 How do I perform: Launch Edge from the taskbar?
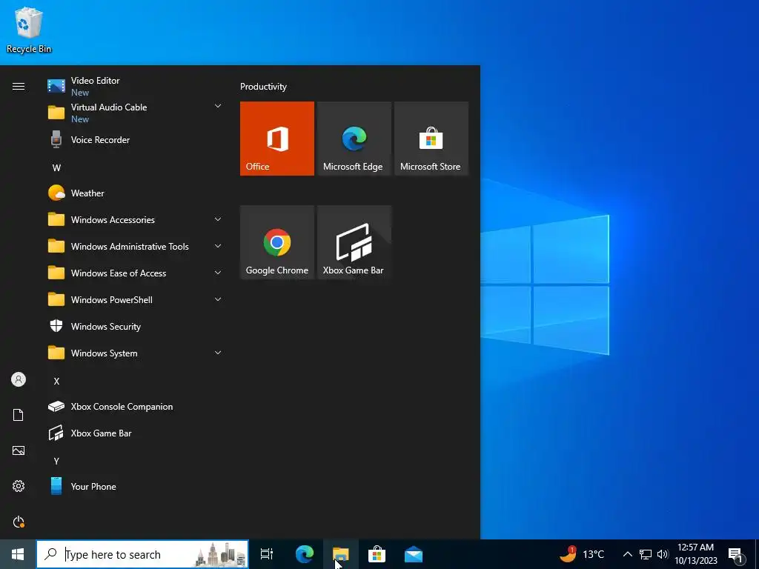pos(305,554)
